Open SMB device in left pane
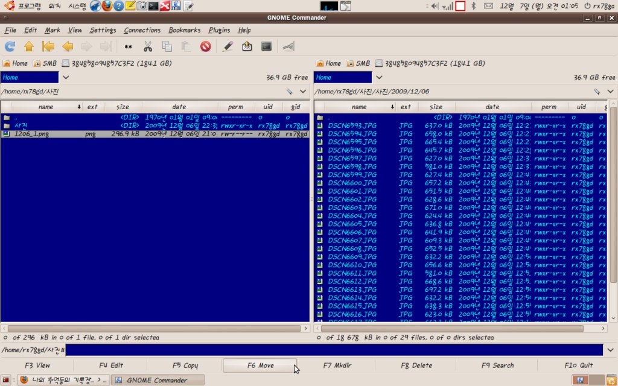618x386 pixels. click(x=45, y=63)
